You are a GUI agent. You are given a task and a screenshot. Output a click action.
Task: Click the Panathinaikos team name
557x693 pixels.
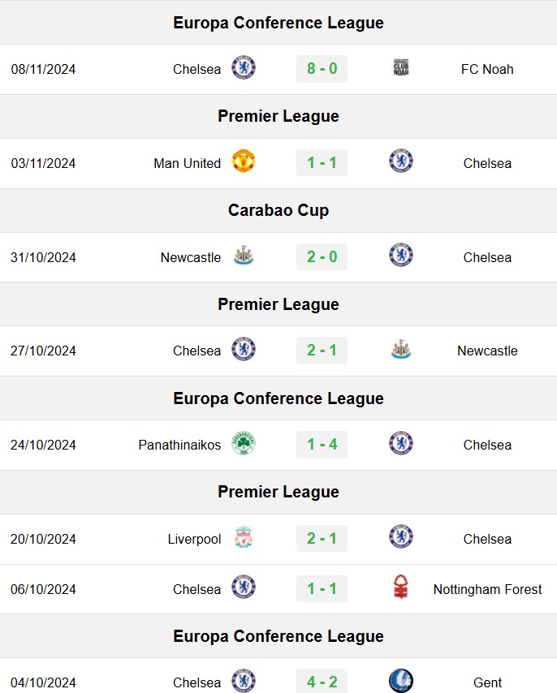tap(179, 445)
